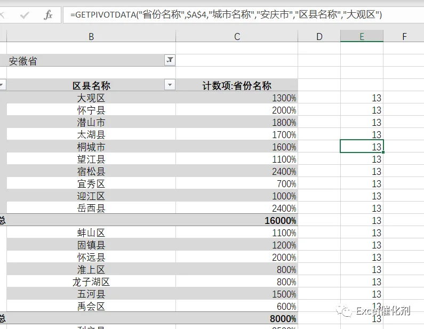The width and height of the screenshot is (424, 329).
Task: Select column C header
Action: point(237,36)
